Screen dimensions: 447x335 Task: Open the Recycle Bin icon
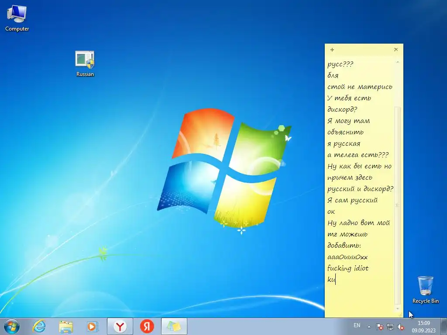point(425,290)
